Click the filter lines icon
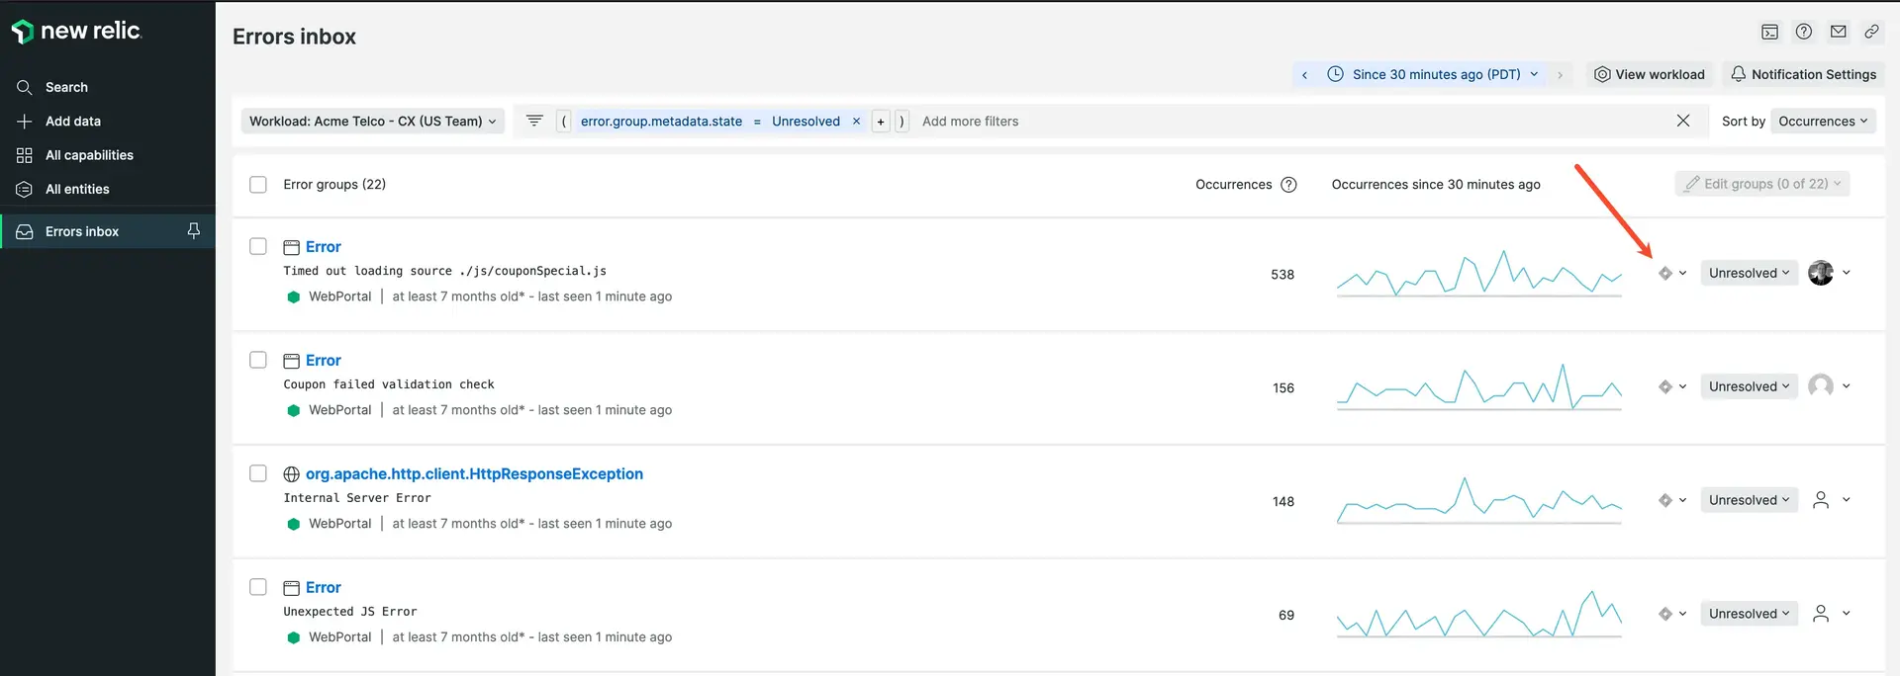This screenshot has width=1900, height=676. (534, 121)
